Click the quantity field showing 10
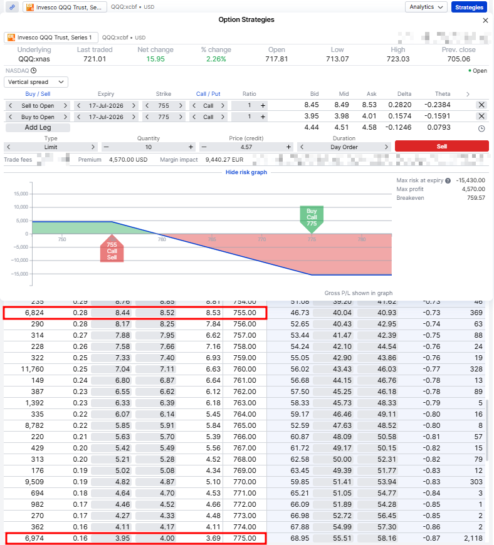 (149, 147)
